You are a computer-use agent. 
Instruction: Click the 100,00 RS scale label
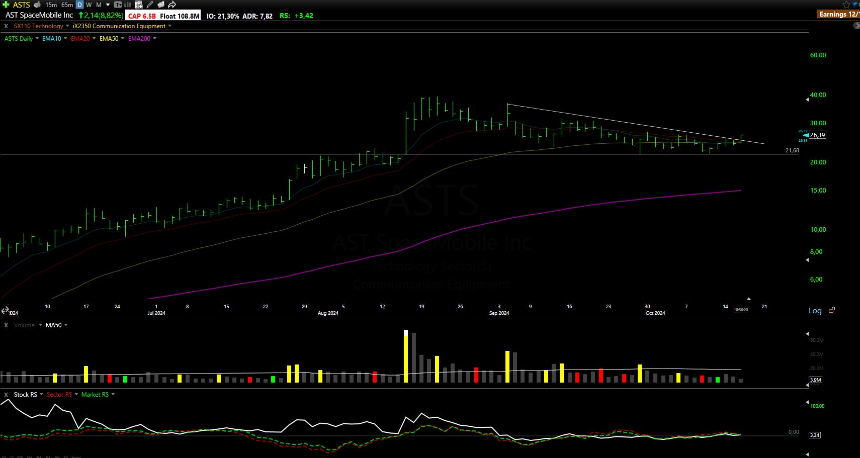click(x=817, y=406)
